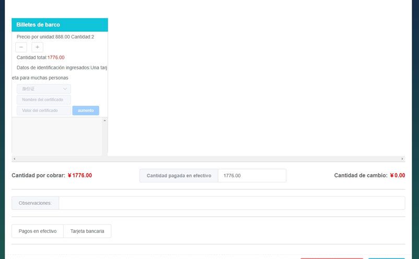Decrease ticket quantity with the minus button
The height and width of the screenshot is (259, 419).
[x=21, y=47]
